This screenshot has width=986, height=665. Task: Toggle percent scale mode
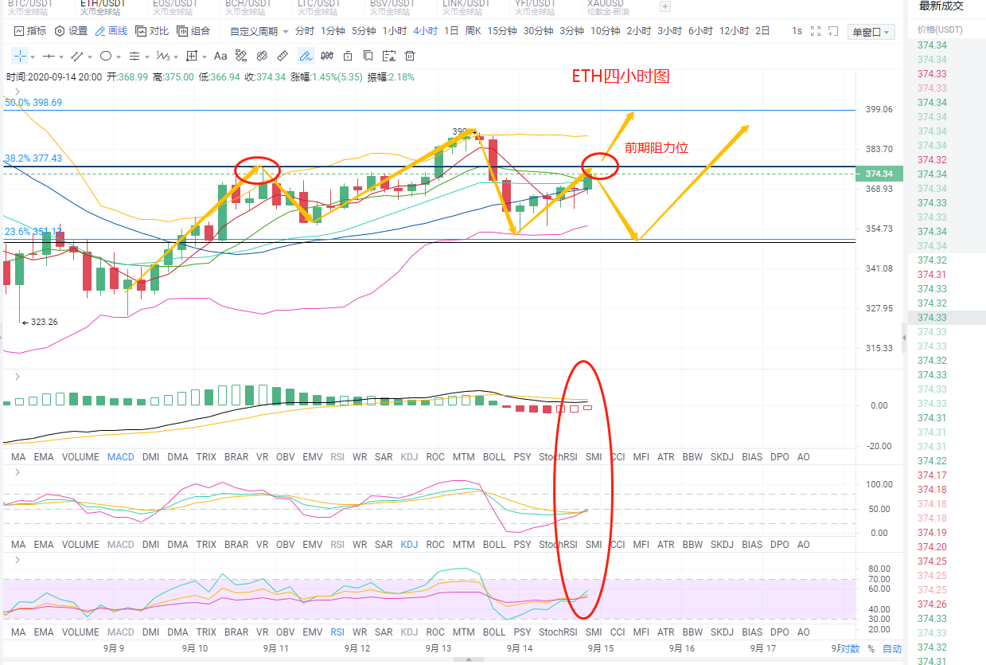[871, 648]
